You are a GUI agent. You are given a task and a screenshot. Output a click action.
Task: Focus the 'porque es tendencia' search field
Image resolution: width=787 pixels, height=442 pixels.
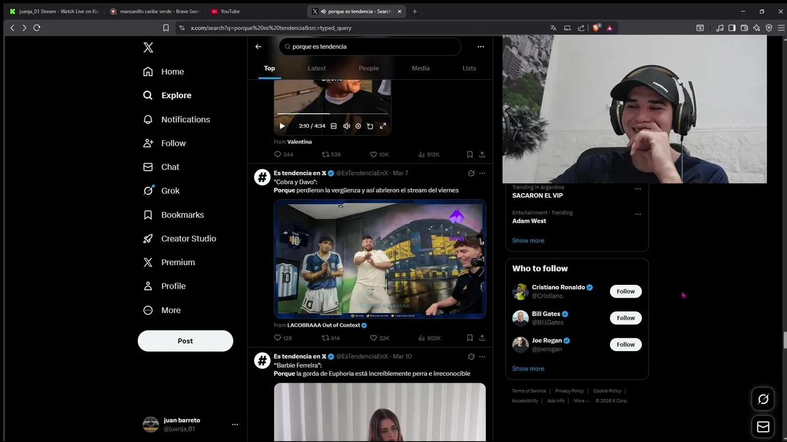370,47
